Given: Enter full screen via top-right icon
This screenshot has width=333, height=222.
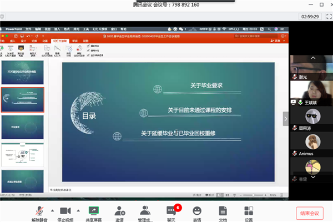Looking at the screenshot, I should pyautogui.click(x=329, y=16).
